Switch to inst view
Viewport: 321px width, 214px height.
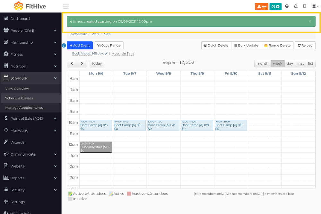[300, 64]
